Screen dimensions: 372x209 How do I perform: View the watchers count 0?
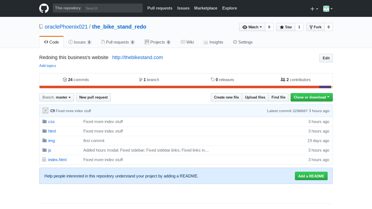click(x=269, y=27)
